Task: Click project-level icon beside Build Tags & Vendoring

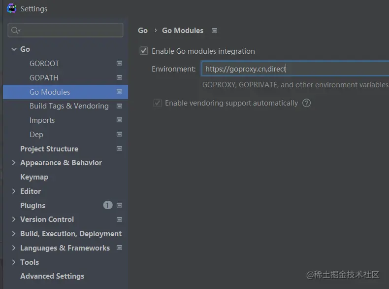Action: [x=119, y=106]
